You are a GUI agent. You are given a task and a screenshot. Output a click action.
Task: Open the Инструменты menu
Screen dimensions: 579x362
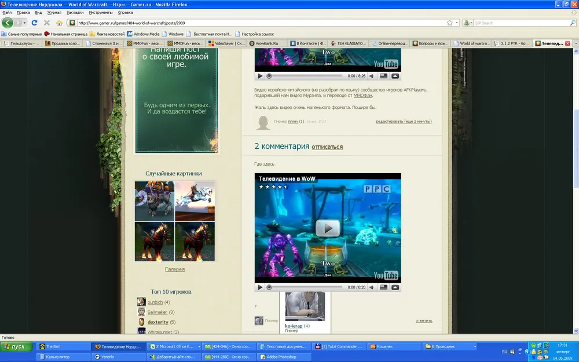coord(100,12)
